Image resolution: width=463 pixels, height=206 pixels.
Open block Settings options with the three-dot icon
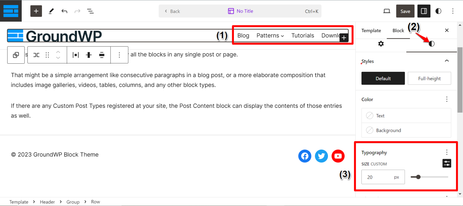coord(119,55)
